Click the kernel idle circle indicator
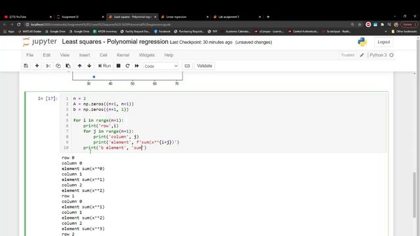The image size is (420, 236). [391, 55]
